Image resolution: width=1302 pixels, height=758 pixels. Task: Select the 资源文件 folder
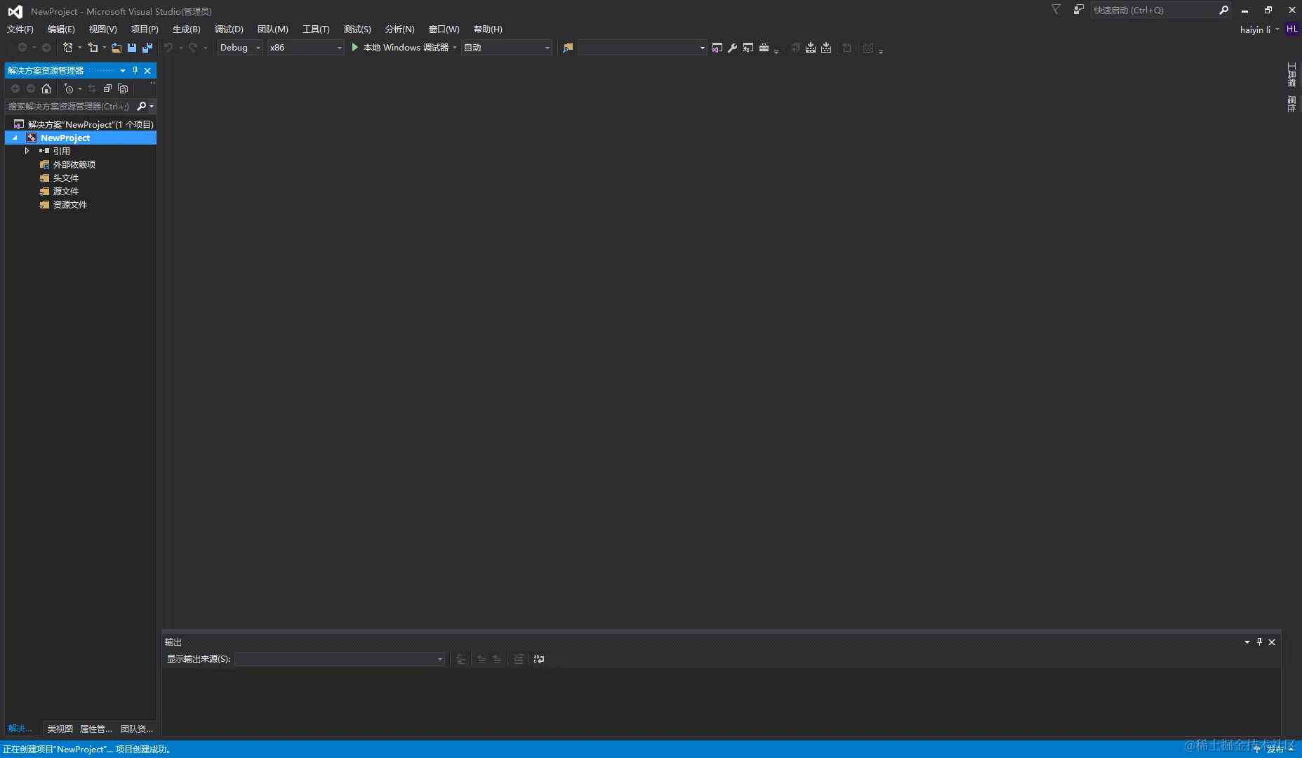coord(70,204)
